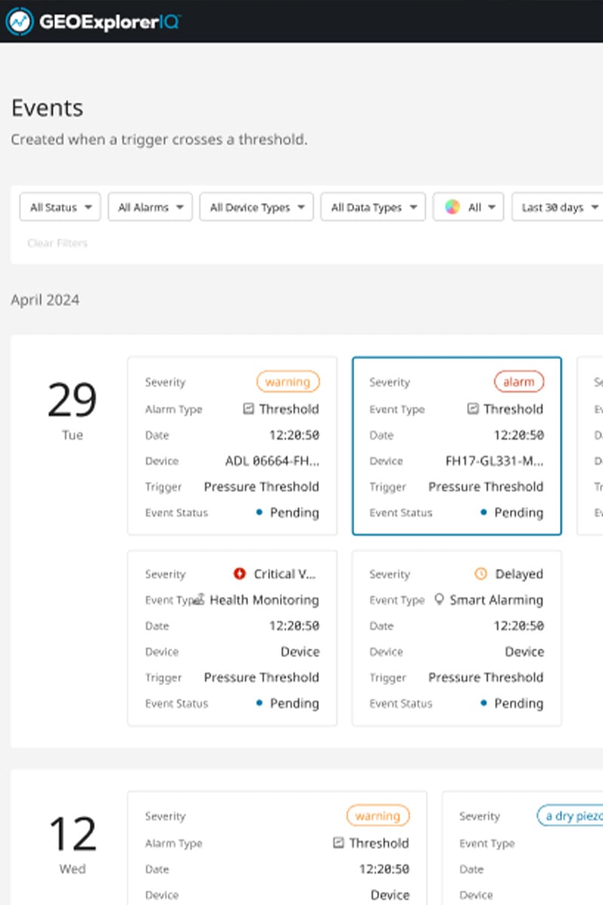Expand the All Data Types dropdown
The width and height of the screenshot is (603, 905).
click(x=373, y=207)
